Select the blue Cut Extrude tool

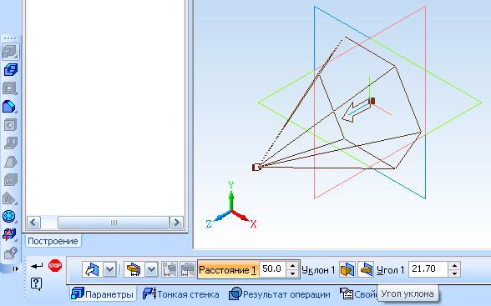[x=10, y=69]
